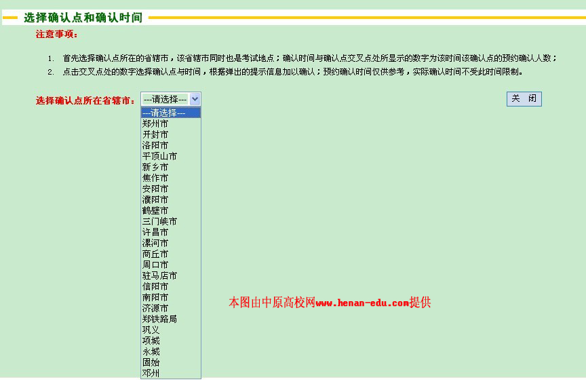Pick 洛阳市 from the city options
Image resolution: width=586 pixels, height=384 pixels.
pos(155,146)
